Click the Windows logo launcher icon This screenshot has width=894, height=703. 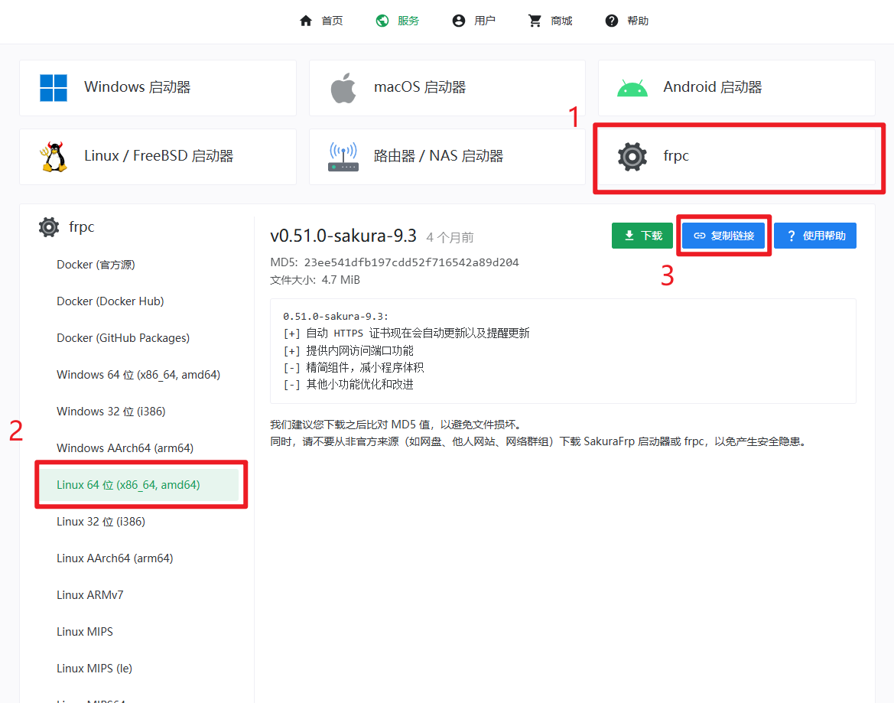(x=54, y=88)
